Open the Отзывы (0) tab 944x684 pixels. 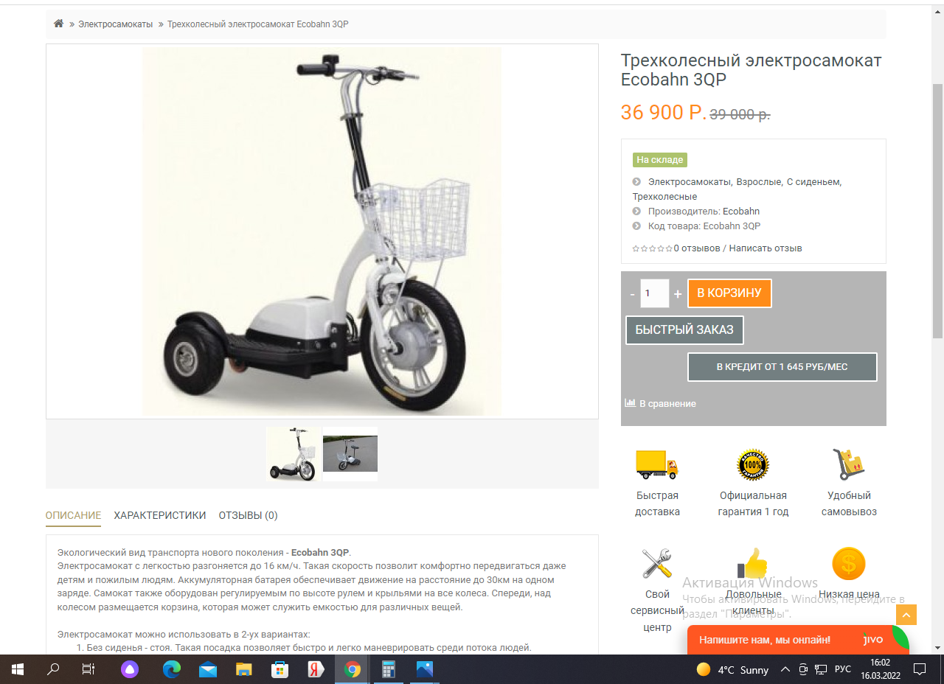[248, 515]
